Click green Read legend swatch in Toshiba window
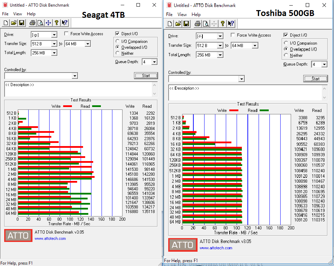 (x=264, y=110)
